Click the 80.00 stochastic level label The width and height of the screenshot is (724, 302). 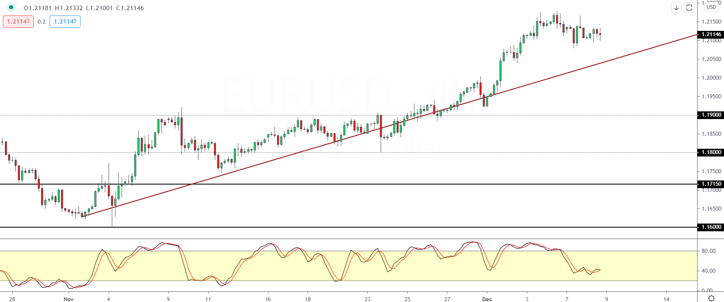point(709,251)
